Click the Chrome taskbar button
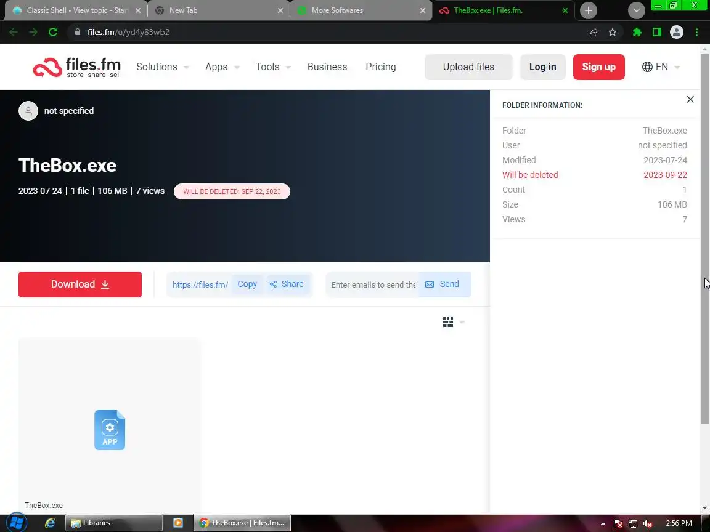 pos(242,523)
